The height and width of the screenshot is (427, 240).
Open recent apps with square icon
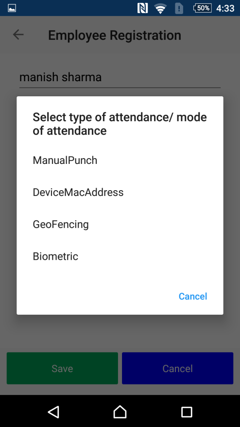pos(187,412)
